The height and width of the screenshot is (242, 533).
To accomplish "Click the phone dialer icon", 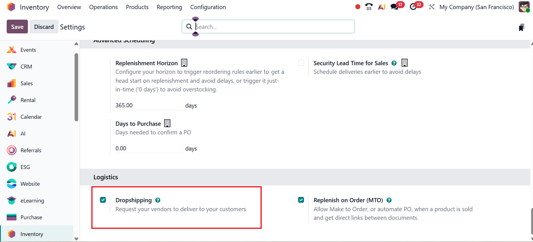I will pos(368,6).
